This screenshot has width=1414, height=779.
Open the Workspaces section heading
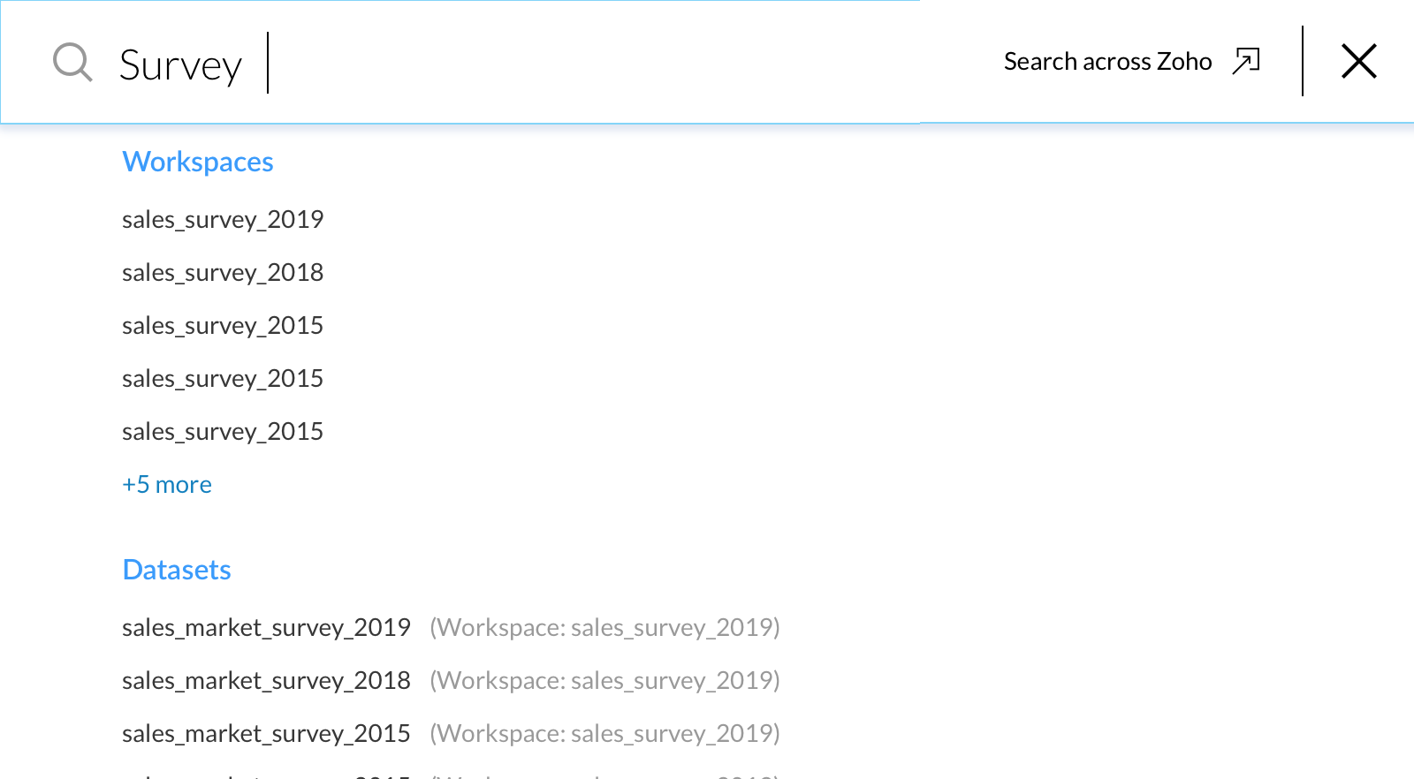[x=198, y=162]
